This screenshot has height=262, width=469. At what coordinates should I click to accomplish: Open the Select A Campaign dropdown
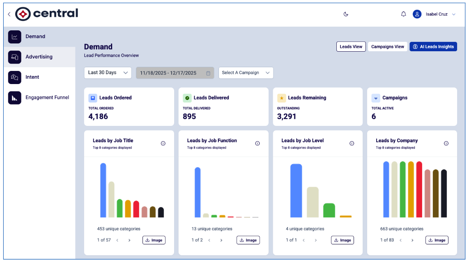point(246,73)
